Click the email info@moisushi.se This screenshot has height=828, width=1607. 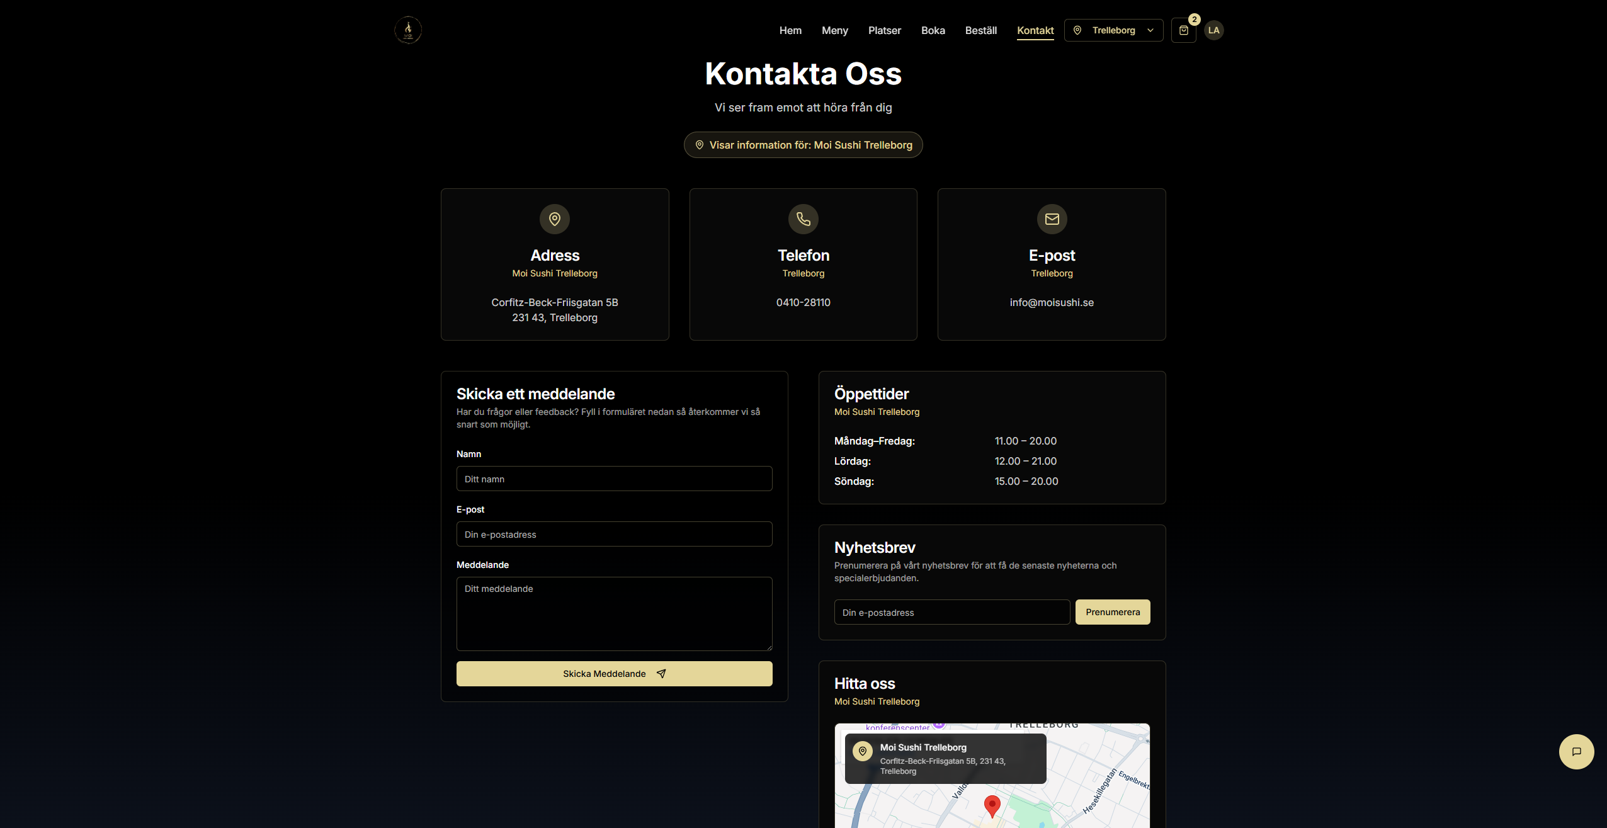(x=1052, y=303)
